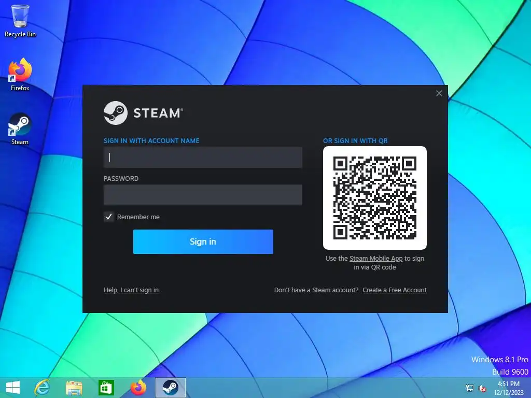The image size is (531, 398).
Task: Click the SIGN IN WITH ACCOUNT NAME label
Action: click(x=151, y=141)
